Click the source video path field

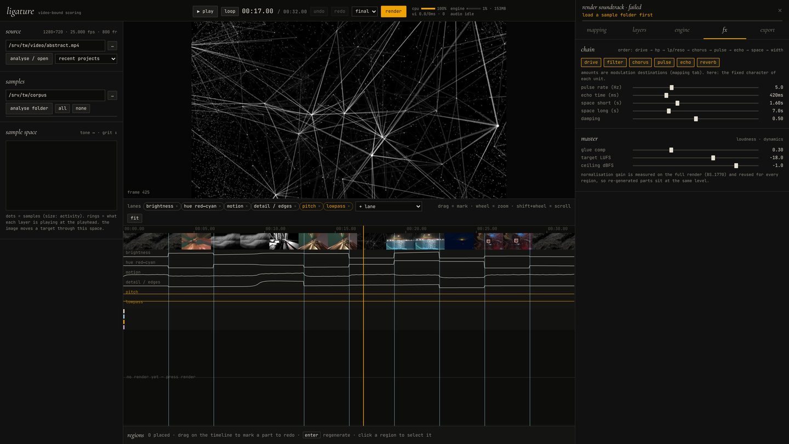tap(55, 45)
